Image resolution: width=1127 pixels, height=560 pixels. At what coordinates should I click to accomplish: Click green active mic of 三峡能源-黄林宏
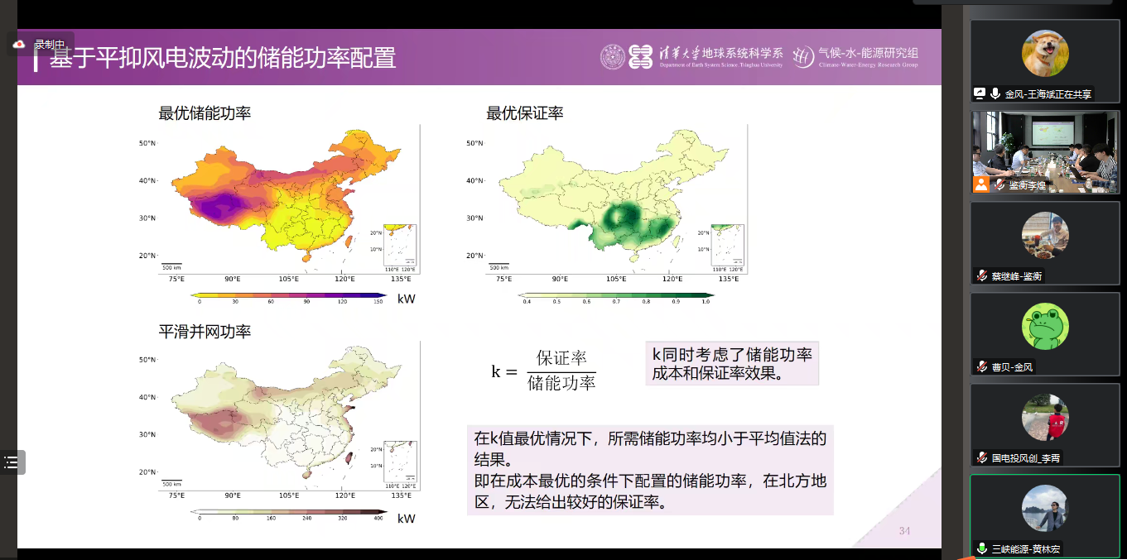(982, 548)
